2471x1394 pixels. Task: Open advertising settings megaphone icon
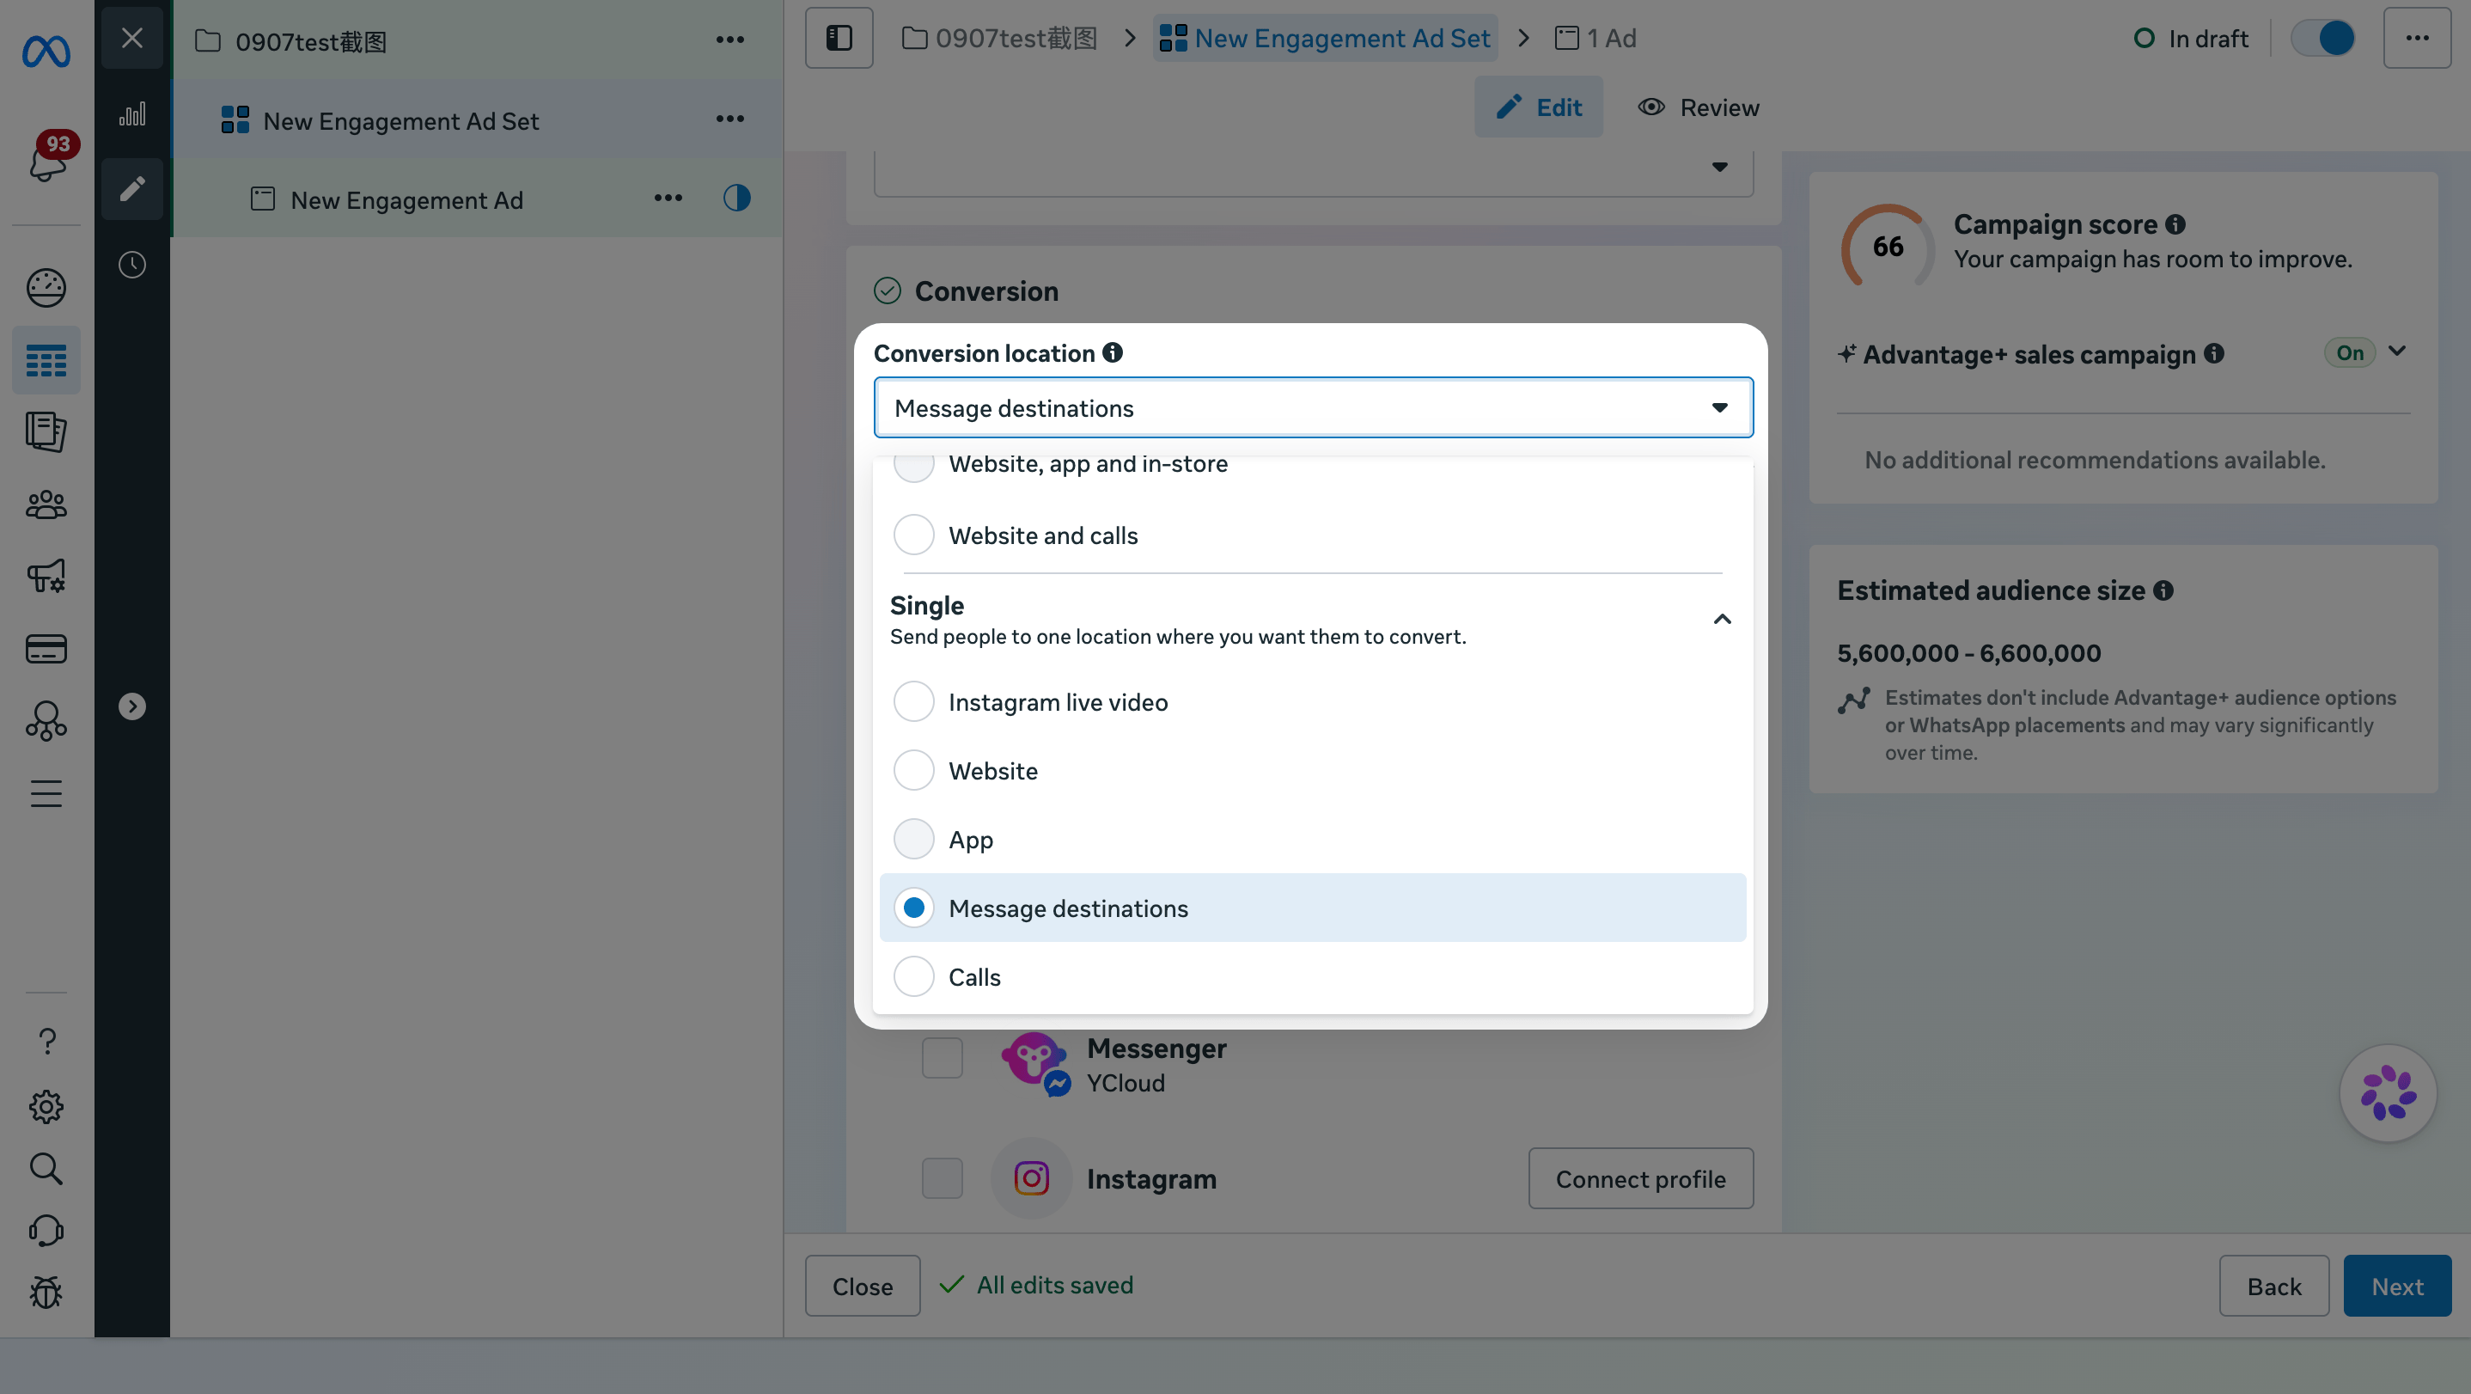point(46,577)
